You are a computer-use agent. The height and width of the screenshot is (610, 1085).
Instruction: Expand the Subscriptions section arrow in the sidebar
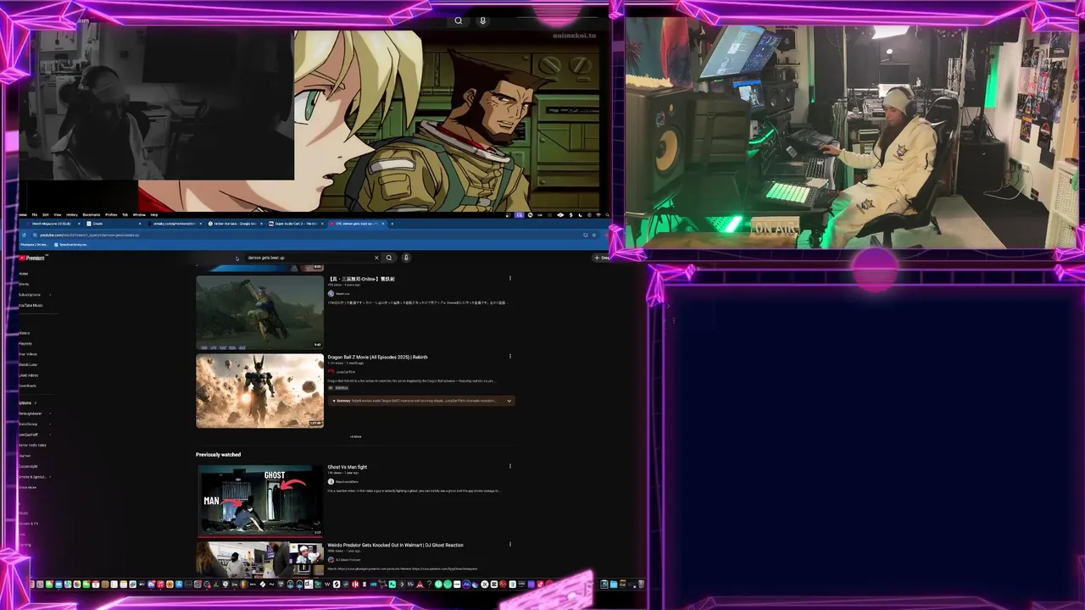point(36,402)
